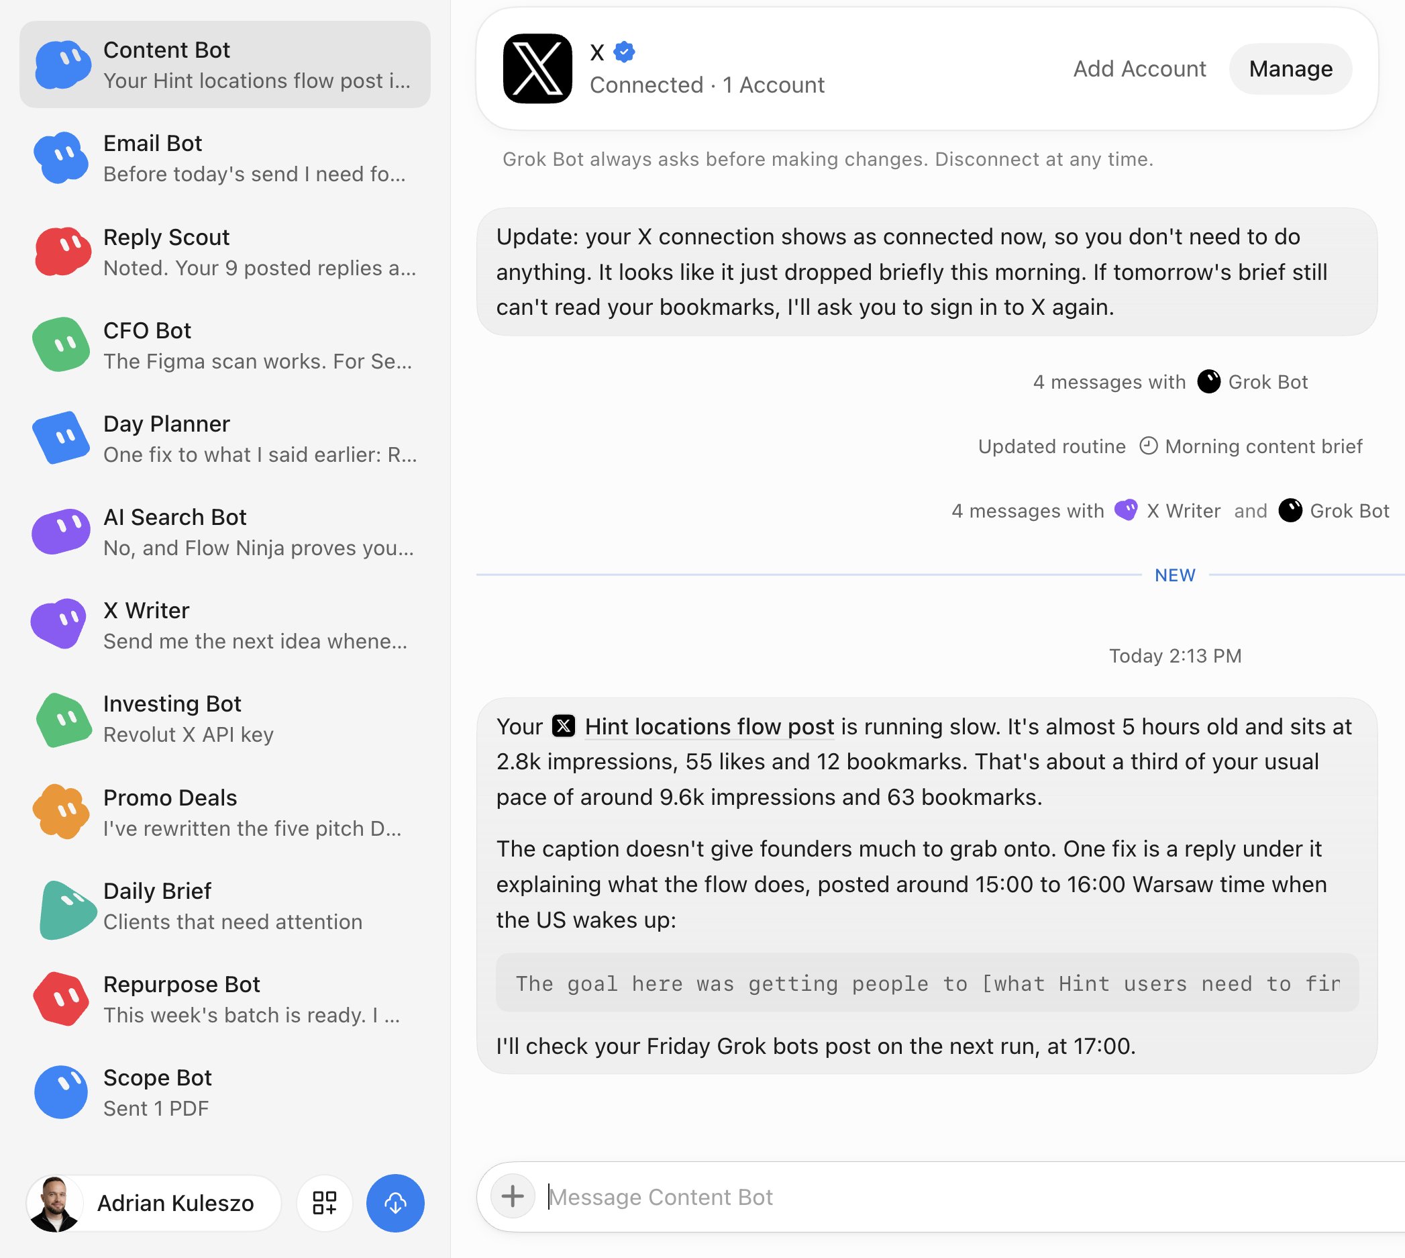
Task: Click the Reply Scout red avatar icon
Action: coord(62,252)
